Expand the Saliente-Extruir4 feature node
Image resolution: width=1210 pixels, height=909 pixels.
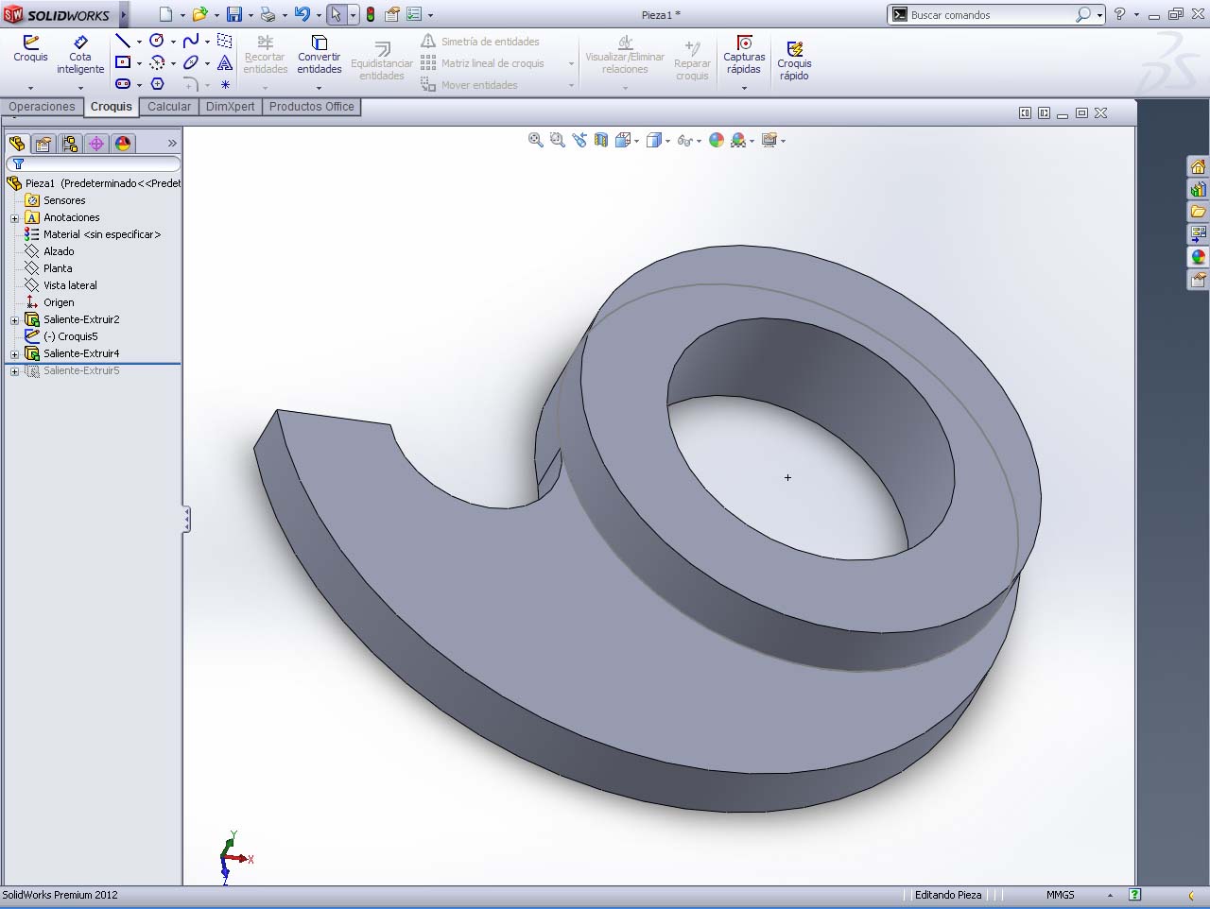(x=14, y=354)
